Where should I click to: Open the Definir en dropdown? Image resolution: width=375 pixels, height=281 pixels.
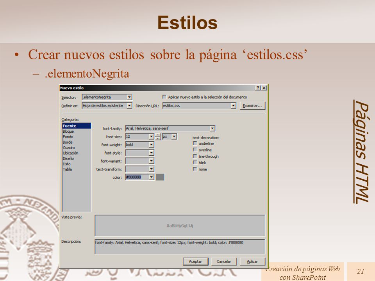tap(129, 106)
